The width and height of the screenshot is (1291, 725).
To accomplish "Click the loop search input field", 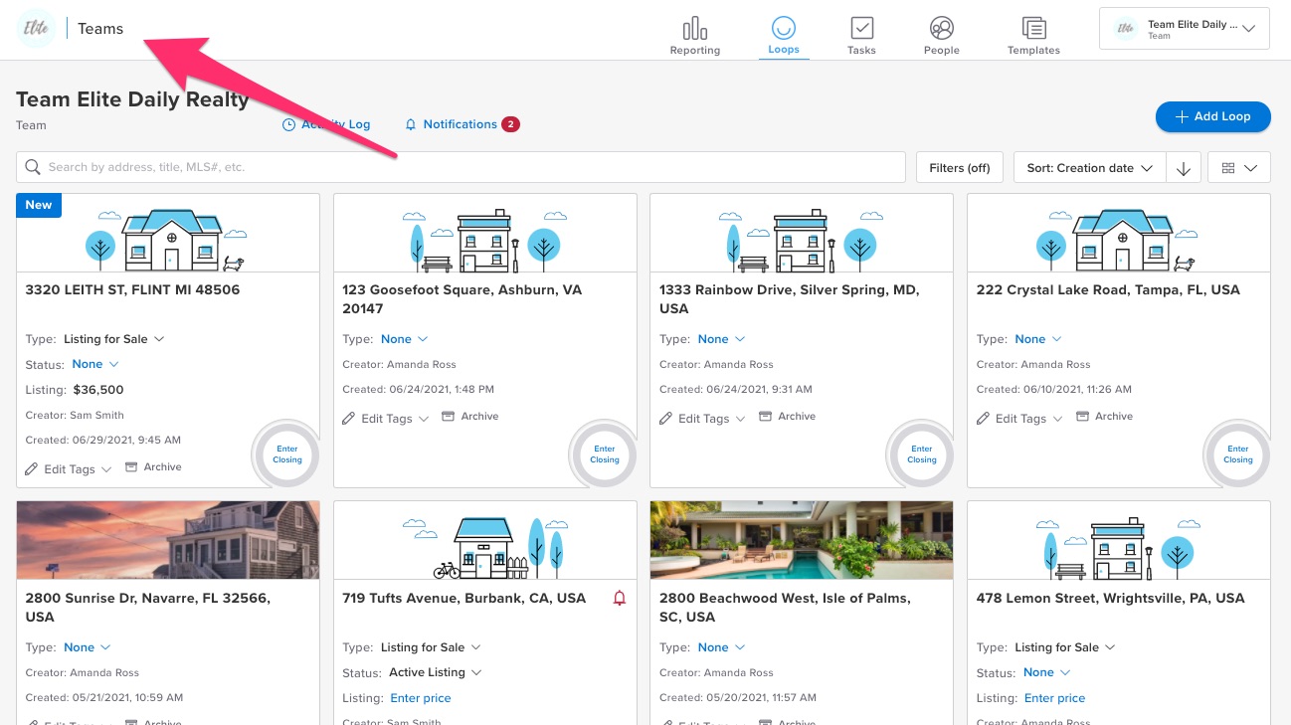I will coord(467,167).
